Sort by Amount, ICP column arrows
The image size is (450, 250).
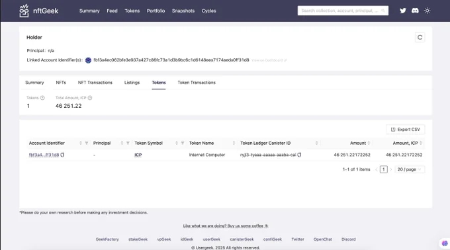pyautogui.click(x=421, y=143)
